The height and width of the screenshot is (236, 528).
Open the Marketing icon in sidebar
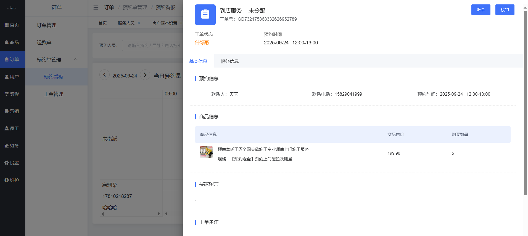pos(7,111)
